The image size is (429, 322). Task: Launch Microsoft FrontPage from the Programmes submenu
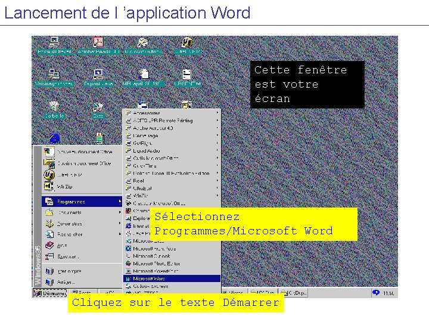(172, 249)
